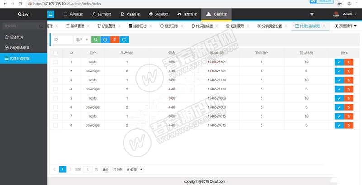362x185 pixels.
Task: Toggle the sidebar collapse menu icon
Action: [51, 14]
